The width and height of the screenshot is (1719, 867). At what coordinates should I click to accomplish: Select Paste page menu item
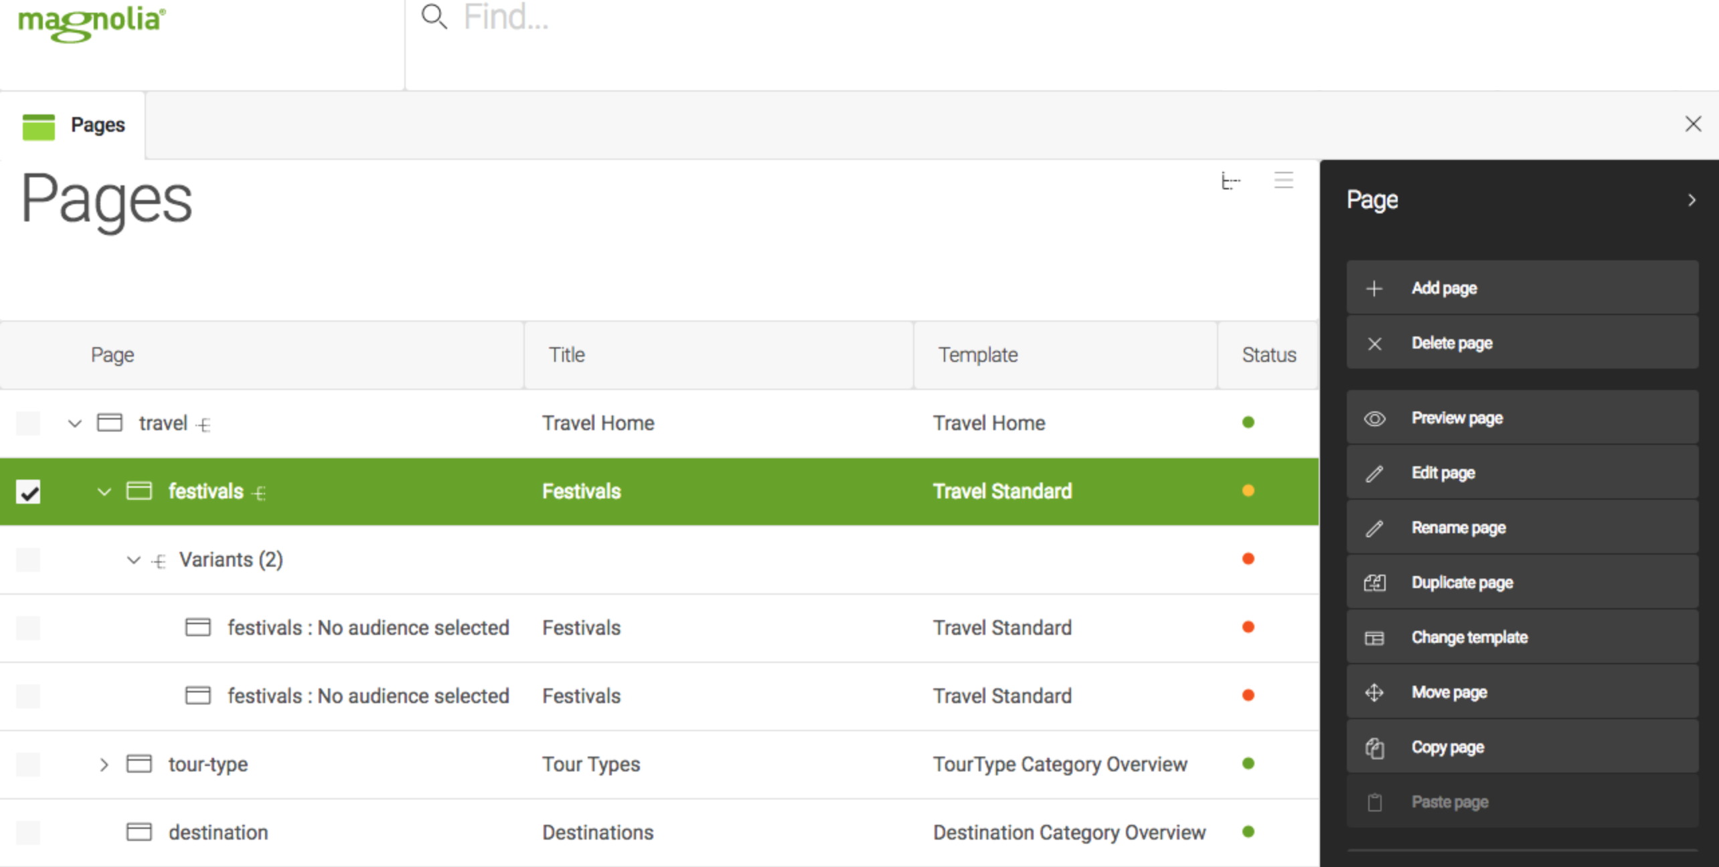tap(1449, 801)
